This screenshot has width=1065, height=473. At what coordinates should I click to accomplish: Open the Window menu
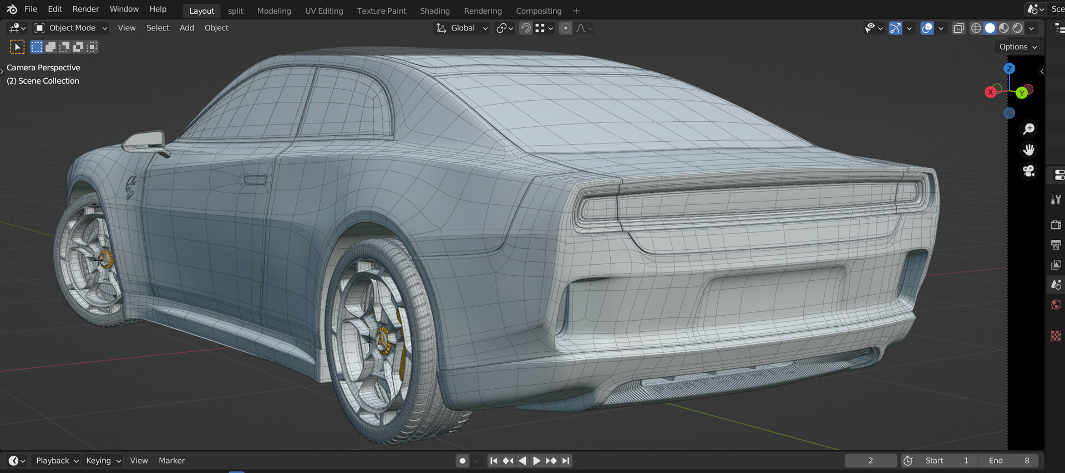click(124, 9)
